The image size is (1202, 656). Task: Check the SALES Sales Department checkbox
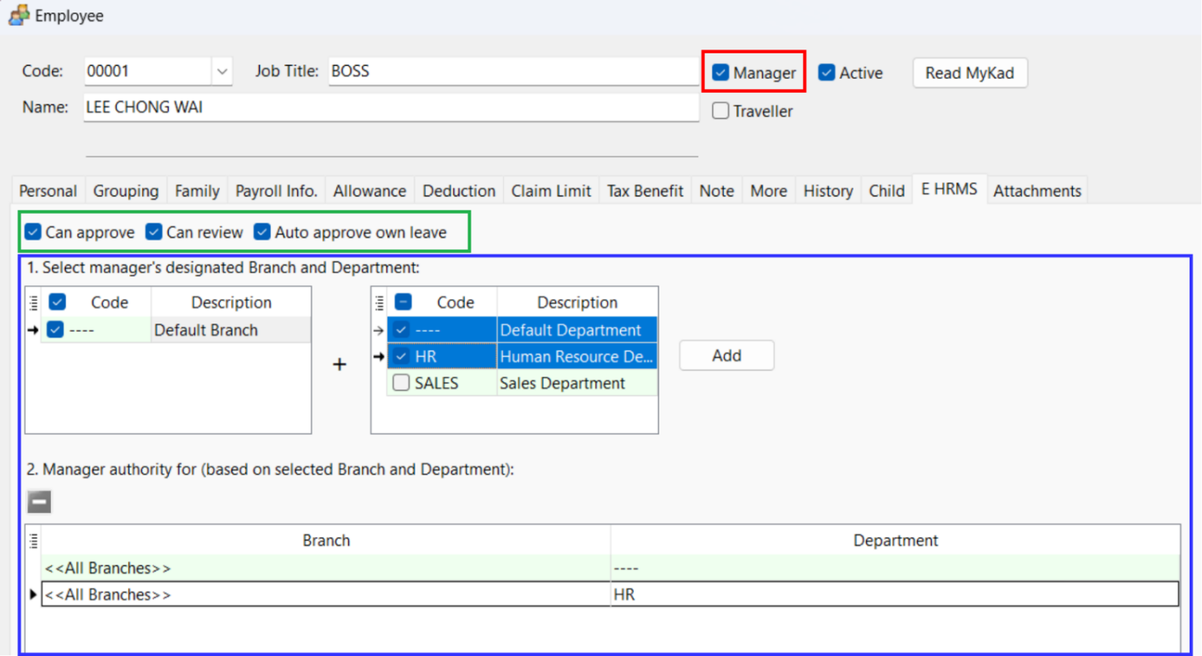(x=401, y=382)
